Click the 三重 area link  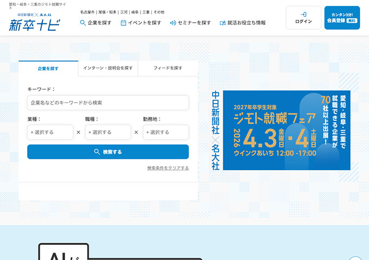click(x=146, y=12)
